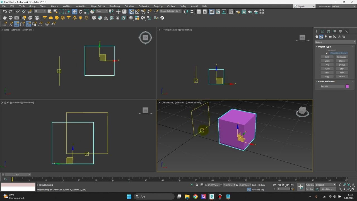The height and width of the screenshot is (201, 357).
Task: Open Schematic View icon
Action: [224, 11]
